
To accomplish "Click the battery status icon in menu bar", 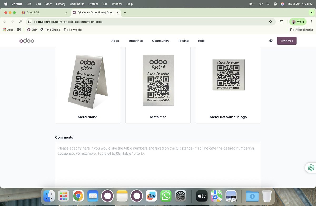I will [x=252, y=4].
